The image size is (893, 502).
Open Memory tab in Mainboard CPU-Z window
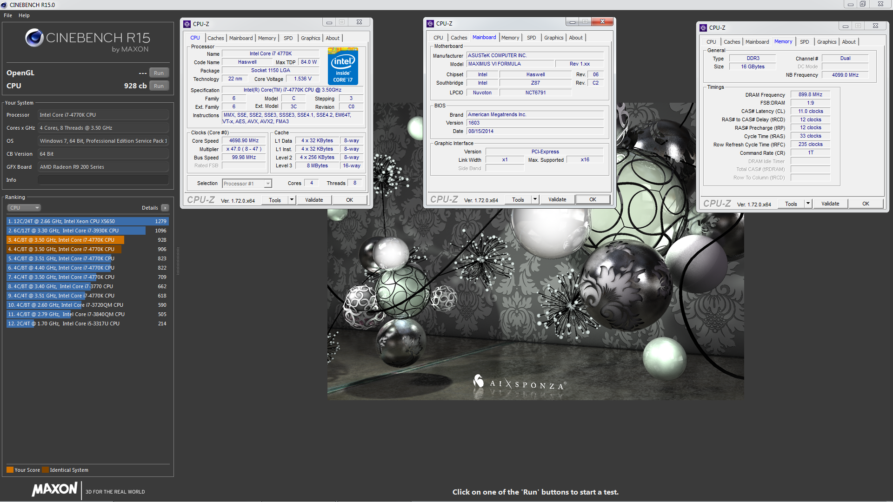tap(510, 38)
